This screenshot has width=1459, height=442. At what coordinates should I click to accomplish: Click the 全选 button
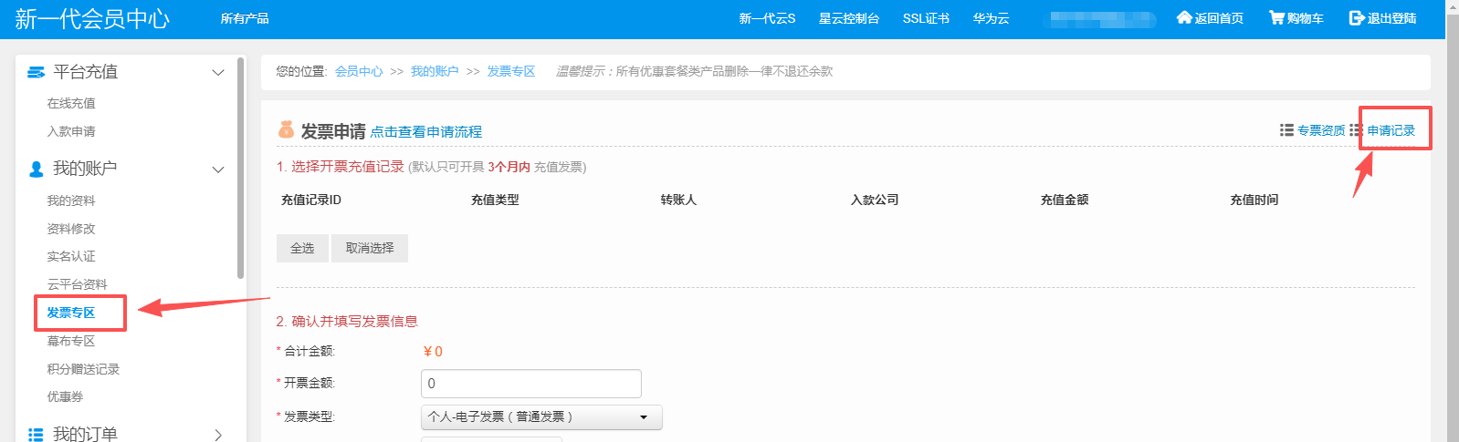pos(302,248)
